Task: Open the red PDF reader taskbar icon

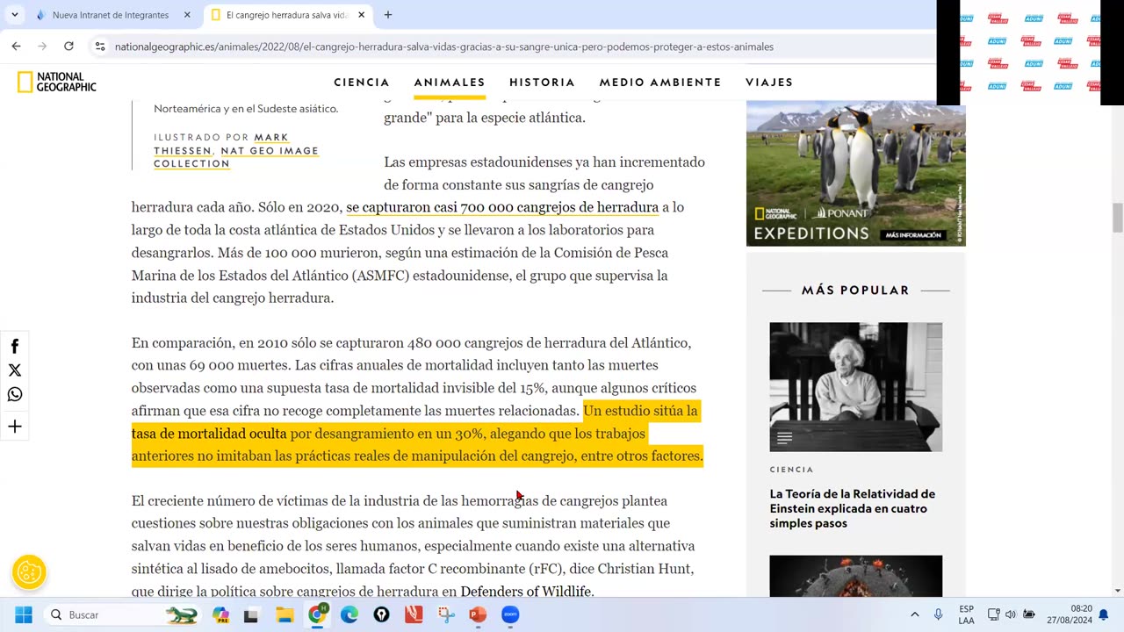Action: (x=414, y=614)
